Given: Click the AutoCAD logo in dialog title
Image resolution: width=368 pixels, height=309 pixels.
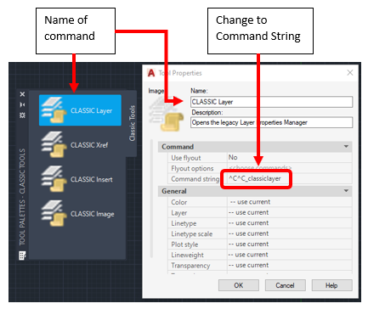Looking at the screenshot, I should [x=151, y=73].
